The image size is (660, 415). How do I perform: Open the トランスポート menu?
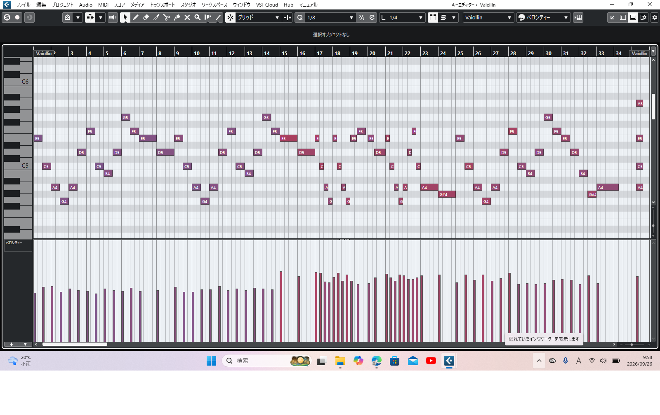162,5
